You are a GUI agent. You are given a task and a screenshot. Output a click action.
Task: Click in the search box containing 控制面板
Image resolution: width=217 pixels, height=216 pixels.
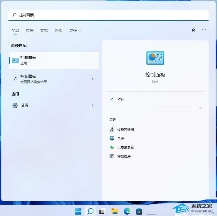(111, 15)
